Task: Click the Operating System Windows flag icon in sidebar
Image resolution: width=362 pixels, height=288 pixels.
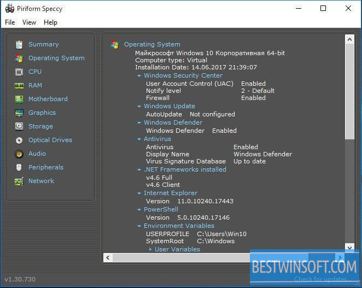Action: [19, 58]
